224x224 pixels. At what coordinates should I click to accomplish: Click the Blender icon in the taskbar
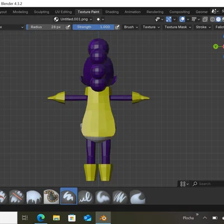coord(103,218)
